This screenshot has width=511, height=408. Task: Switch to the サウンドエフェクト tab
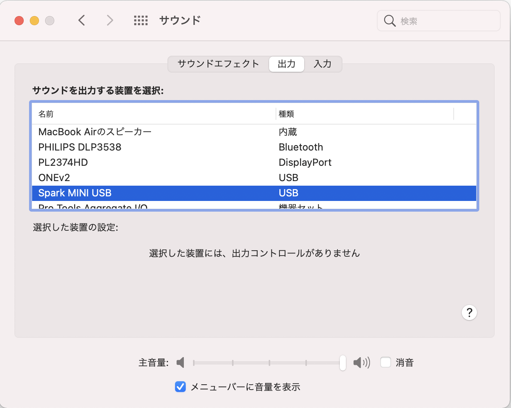click(218, 64)
